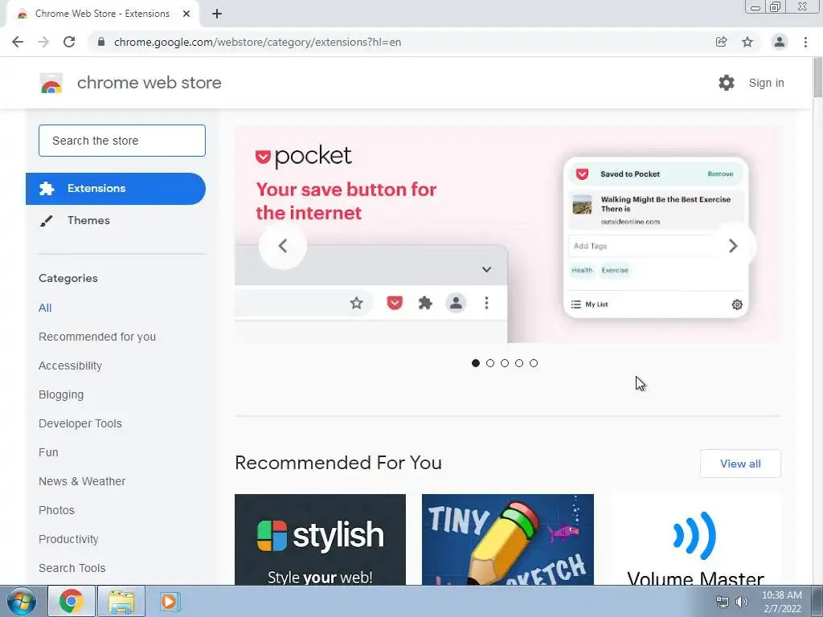Click the Chrome taskbar icon
This screenshot has width=823, height=617.
(x=71, y=601)
